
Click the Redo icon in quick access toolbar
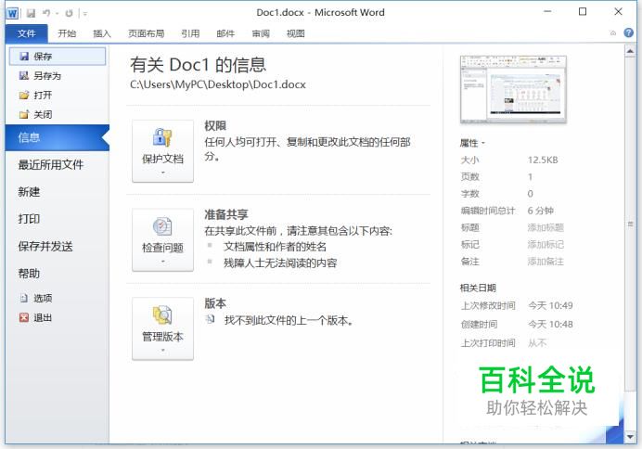pos(69,13)
